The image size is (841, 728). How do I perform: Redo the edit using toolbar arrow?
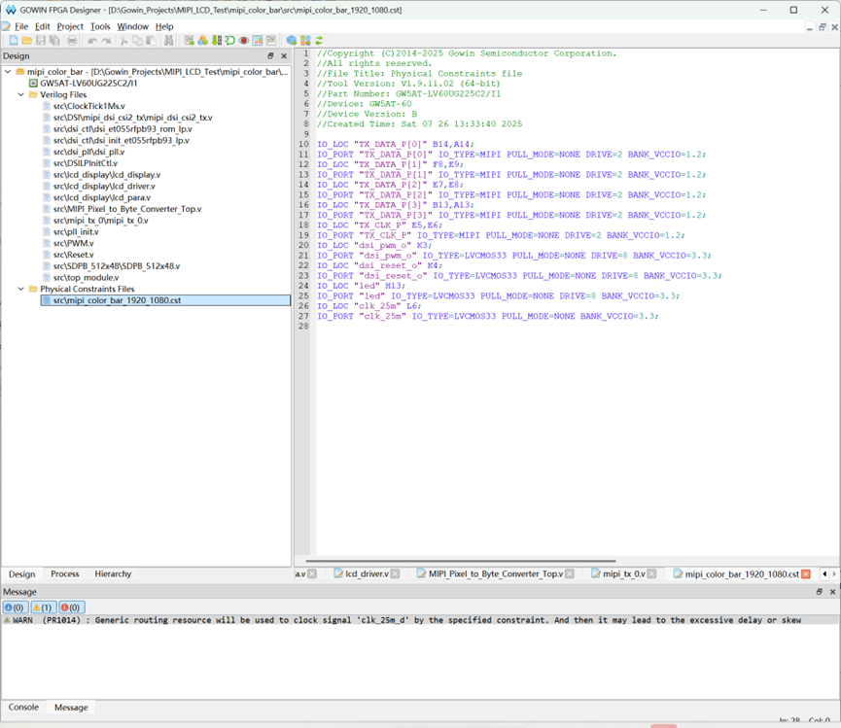pyautogui.click(x=107, y=41)
